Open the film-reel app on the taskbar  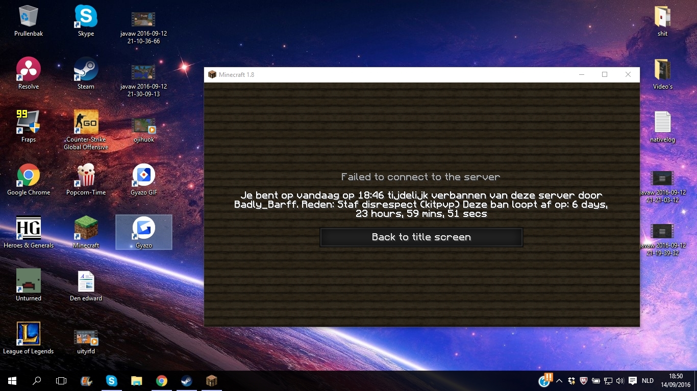tap(86, 381)
